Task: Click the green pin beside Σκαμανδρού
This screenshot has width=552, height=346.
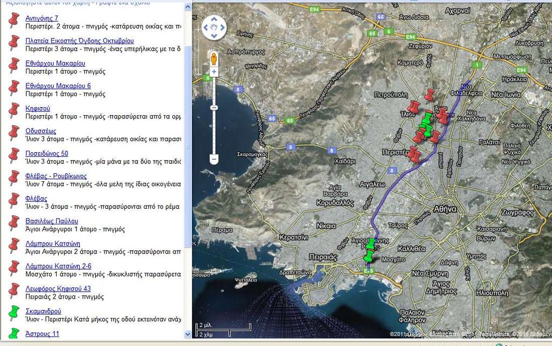Action: (x=13, y=312)
